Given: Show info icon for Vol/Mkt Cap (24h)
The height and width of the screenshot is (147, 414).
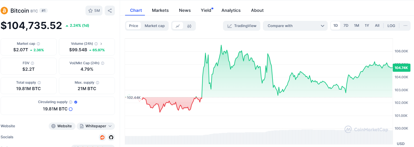Looking at the screenshot, I should pos(102,63).
